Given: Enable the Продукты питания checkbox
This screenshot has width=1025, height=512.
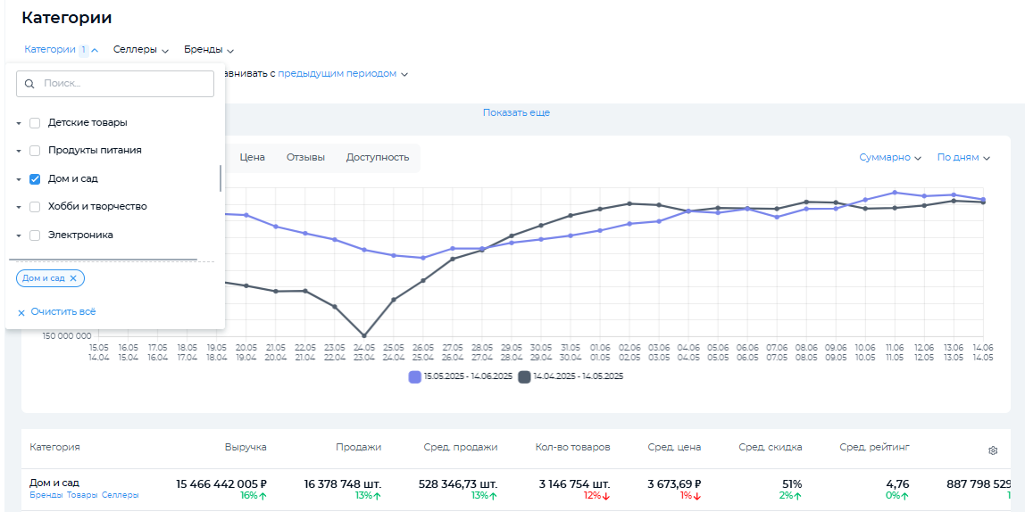Looking at the screenshot, I should click(35, 151).
